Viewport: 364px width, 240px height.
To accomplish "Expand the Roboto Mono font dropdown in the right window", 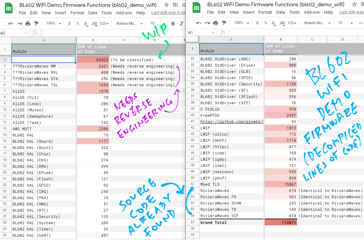I will tap(317, 23).
